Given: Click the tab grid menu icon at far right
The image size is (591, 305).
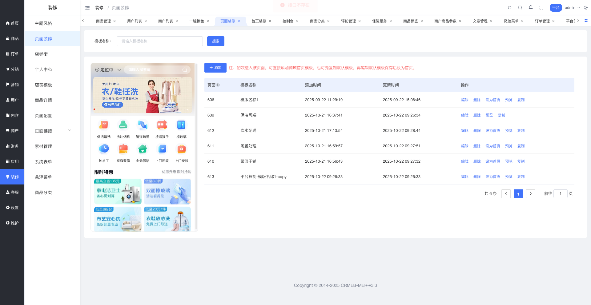Looking at the screenshot, I should click(586, 21).
